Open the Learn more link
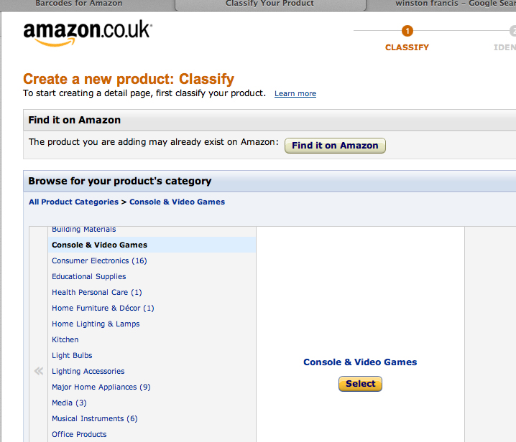Screen dimensions: 516x442 coord(295,94)
